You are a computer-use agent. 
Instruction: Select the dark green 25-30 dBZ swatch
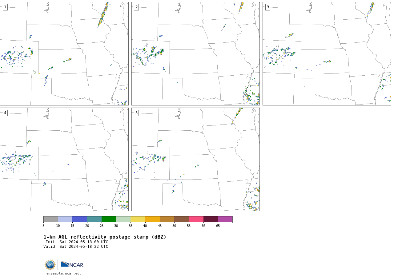pyautogui.click(x=109, y=219)
